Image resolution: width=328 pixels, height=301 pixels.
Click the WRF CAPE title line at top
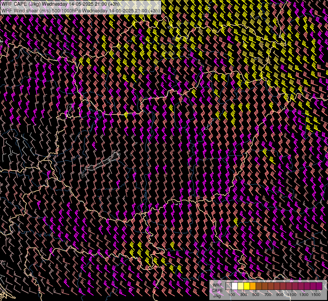point(60,4)
